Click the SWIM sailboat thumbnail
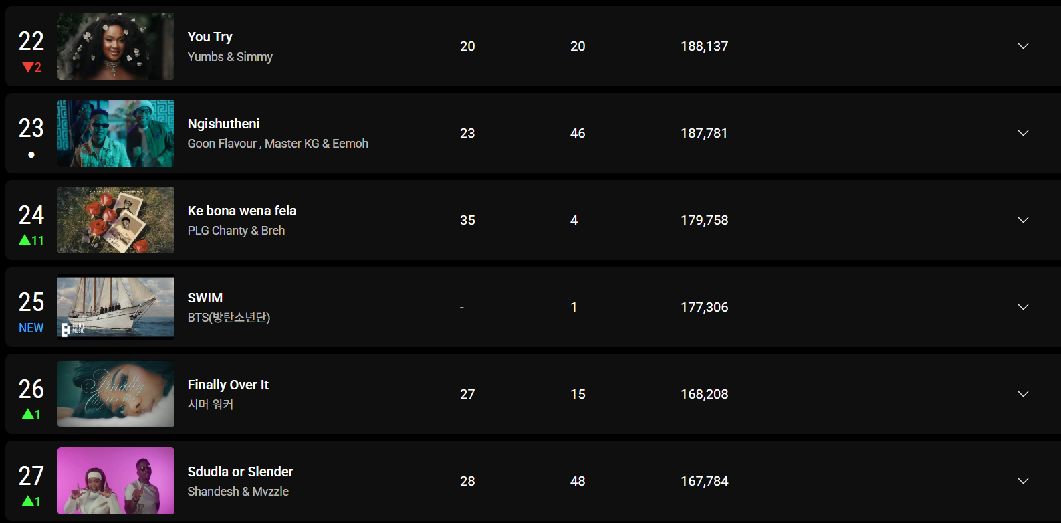Image resolution: width=1061 pixels, height=523 pixels. (116, 307)
